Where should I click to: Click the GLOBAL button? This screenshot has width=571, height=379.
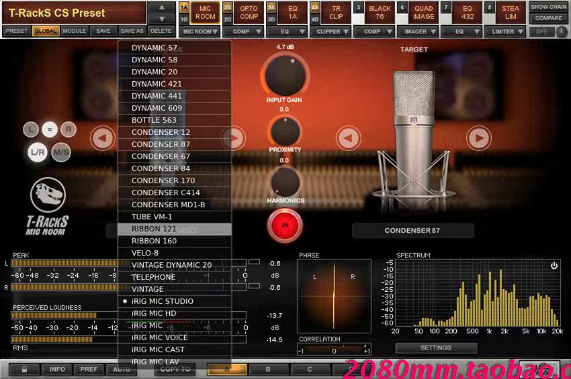click(46, 32)
